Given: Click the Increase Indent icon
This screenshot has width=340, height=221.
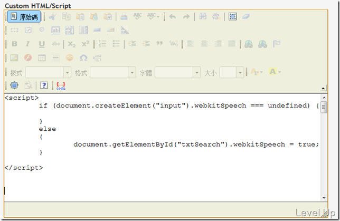Looking at the screenshot, I should coord(146,44).
